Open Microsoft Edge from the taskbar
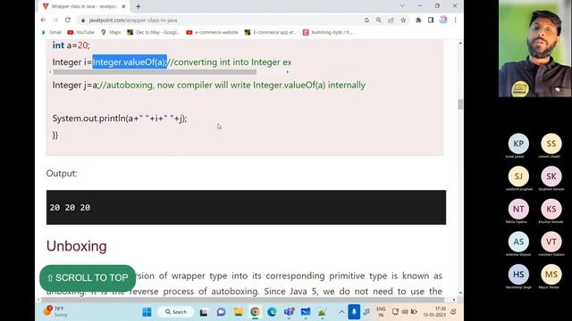This screenshot has width=572, height=321. (272, 312)
